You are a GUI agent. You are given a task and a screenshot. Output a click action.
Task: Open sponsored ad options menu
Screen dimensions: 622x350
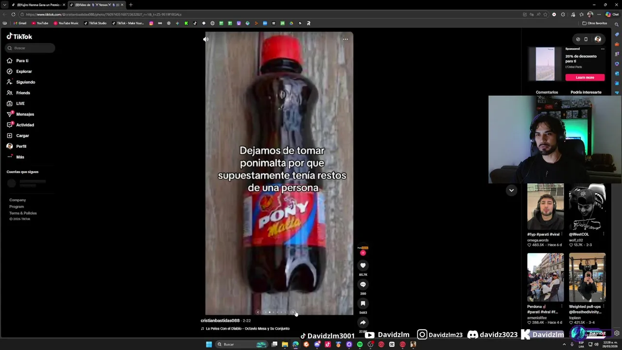[603, 49]
